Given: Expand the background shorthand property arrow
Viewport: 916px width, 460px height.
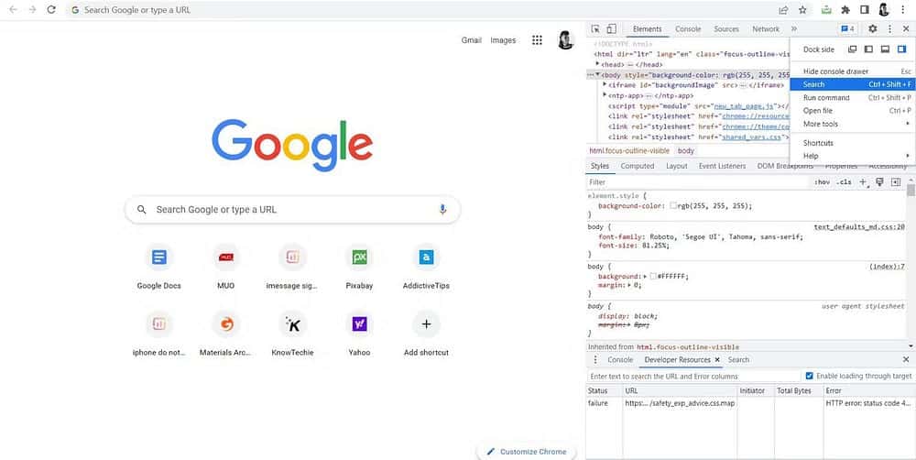Looking at the screenshot, I should [645, 277].
